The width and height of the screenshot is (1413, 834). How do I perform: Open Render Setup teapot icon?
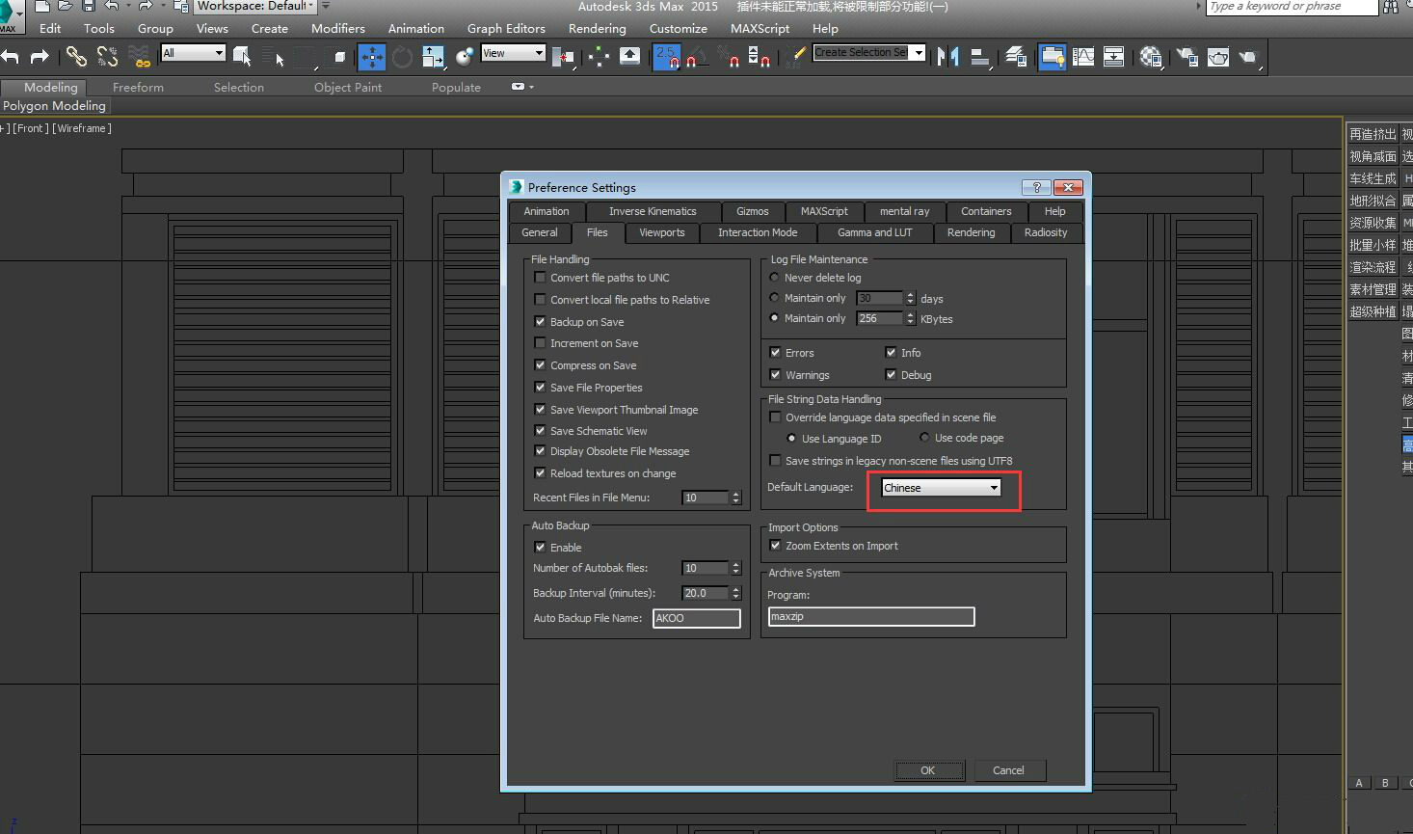tap(1187, 57)
